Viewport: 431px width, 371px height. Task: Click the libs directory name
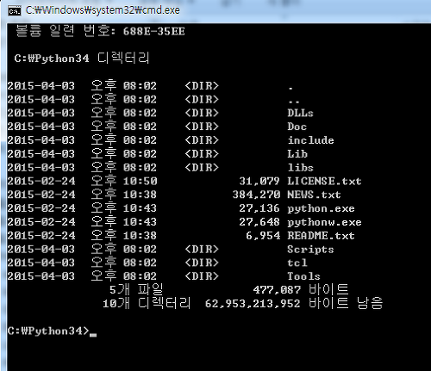[300, 167]
